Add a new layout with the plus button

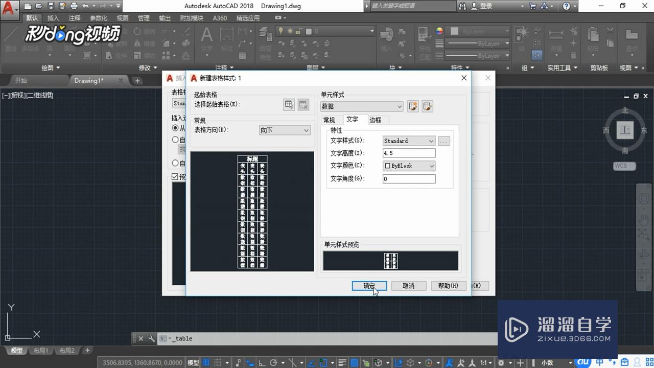(87, 350)
